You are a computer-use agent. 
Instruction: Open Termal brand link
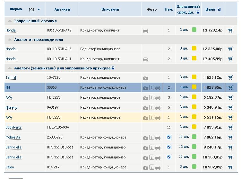pyautogui.click(x=11, y=77)
